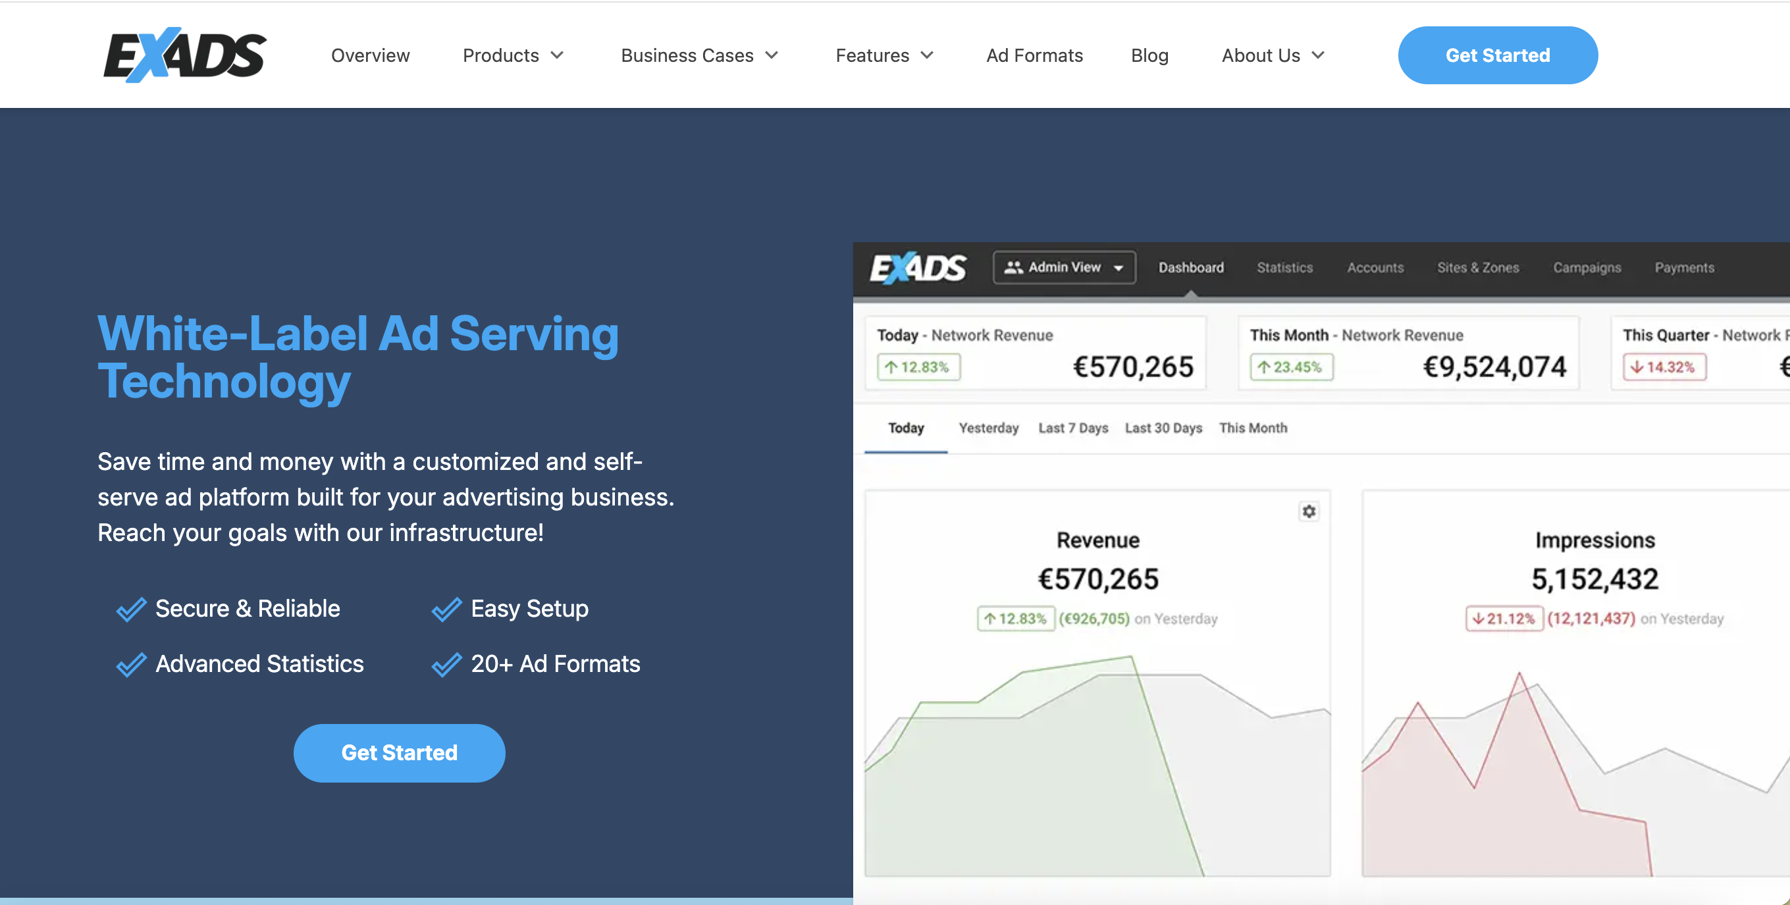Click the EXADS logo in header
The image size is (1790, 905).
pyautogui.click(x=185, y=55)
